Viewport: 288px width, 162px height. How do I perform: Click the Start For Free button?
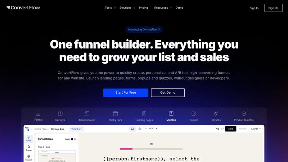126,93
